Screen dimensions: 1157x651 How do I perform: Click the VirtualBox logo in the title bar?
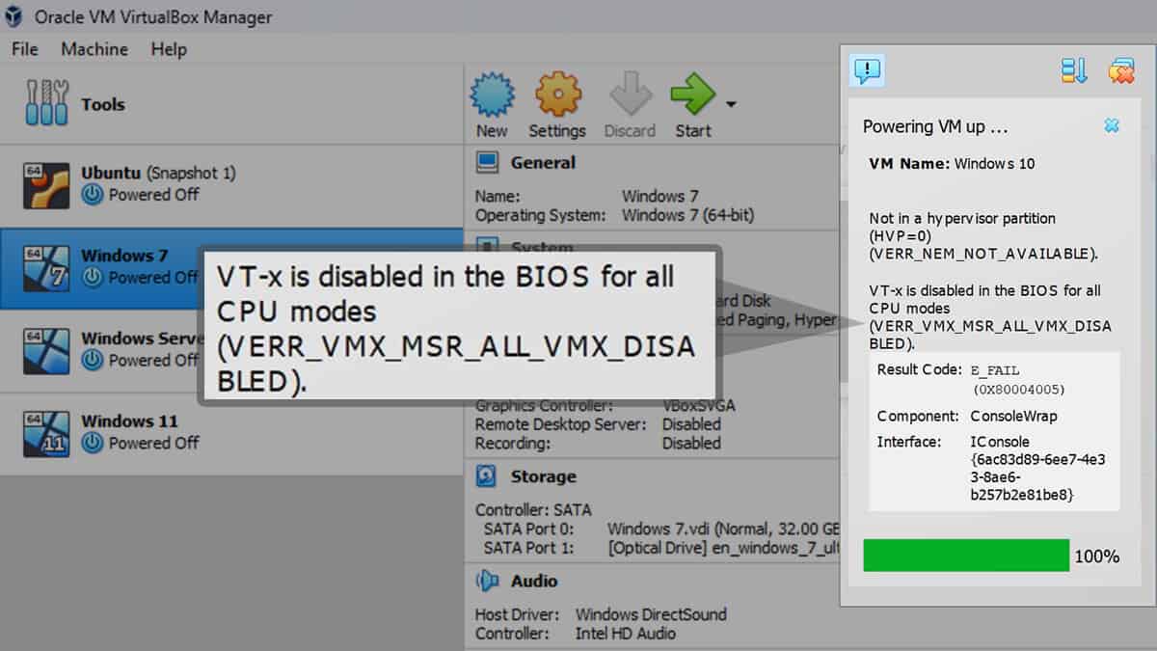(13, 16)
